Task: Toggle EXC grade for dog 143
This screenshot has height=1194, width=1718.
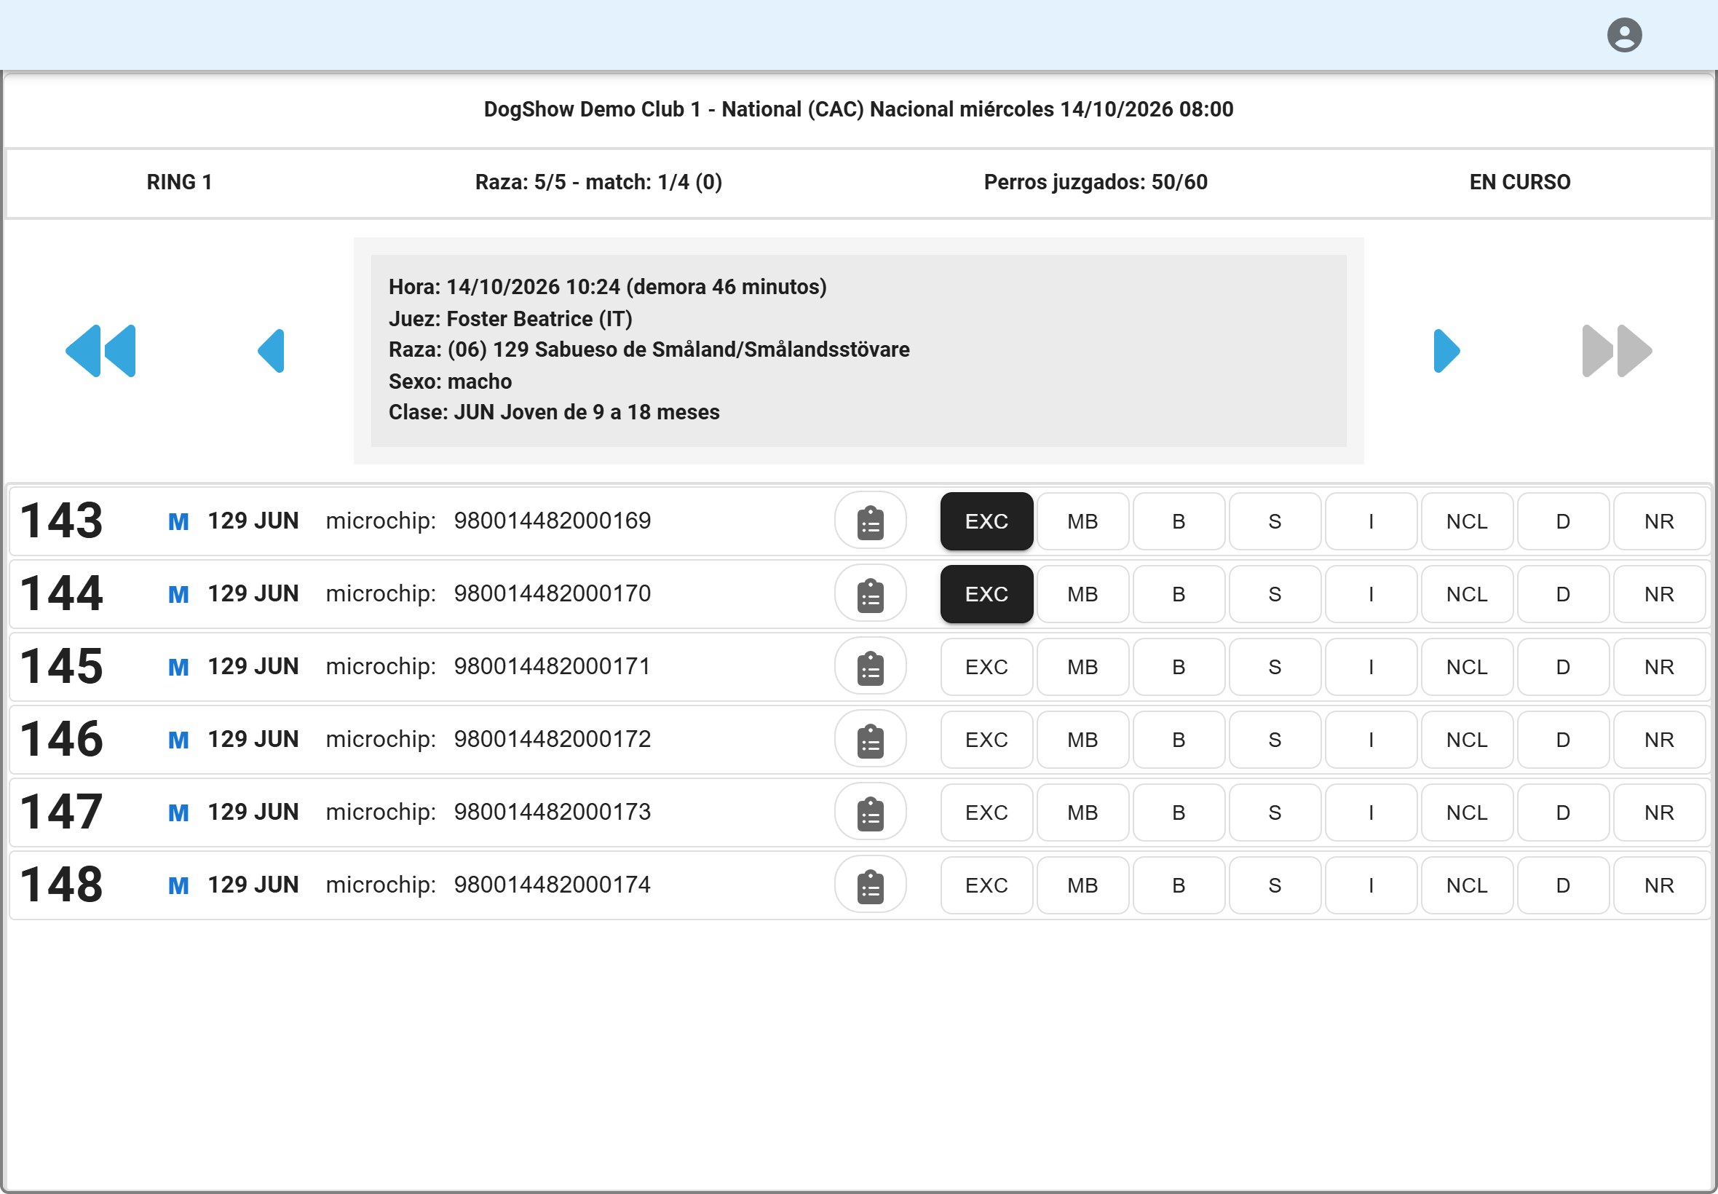Action: (986, 521)
